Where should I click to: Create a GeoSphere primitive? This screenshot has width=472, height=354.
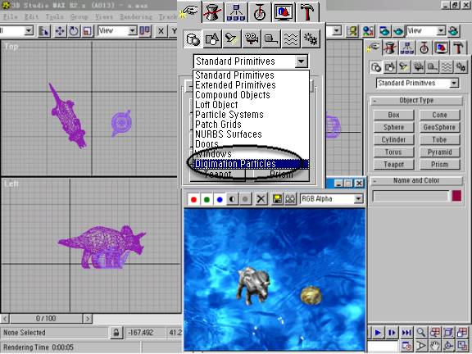pos(440,127)
